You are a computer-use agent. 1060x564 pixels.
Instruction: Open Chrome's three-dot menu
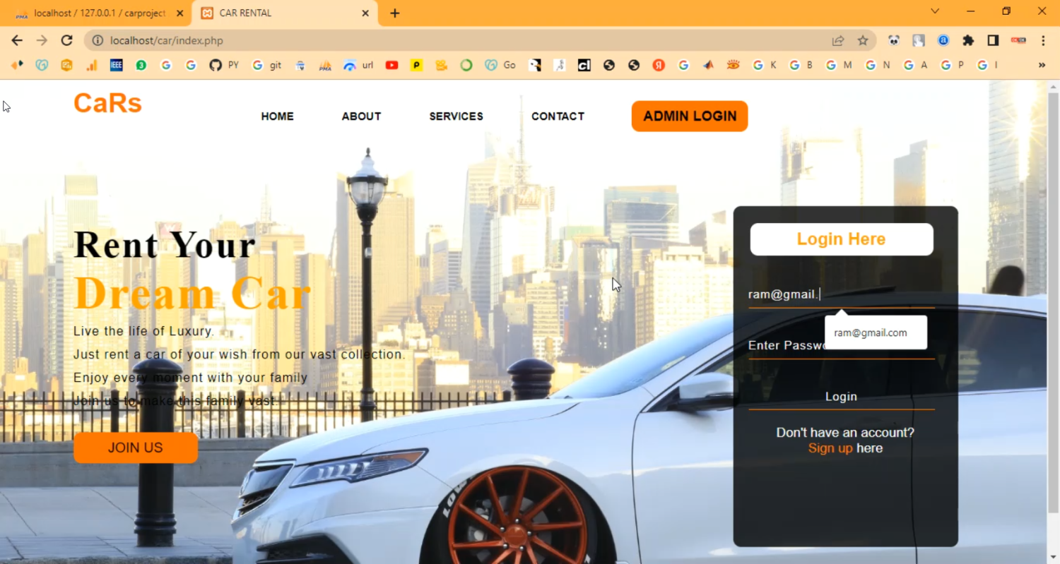1043,40
